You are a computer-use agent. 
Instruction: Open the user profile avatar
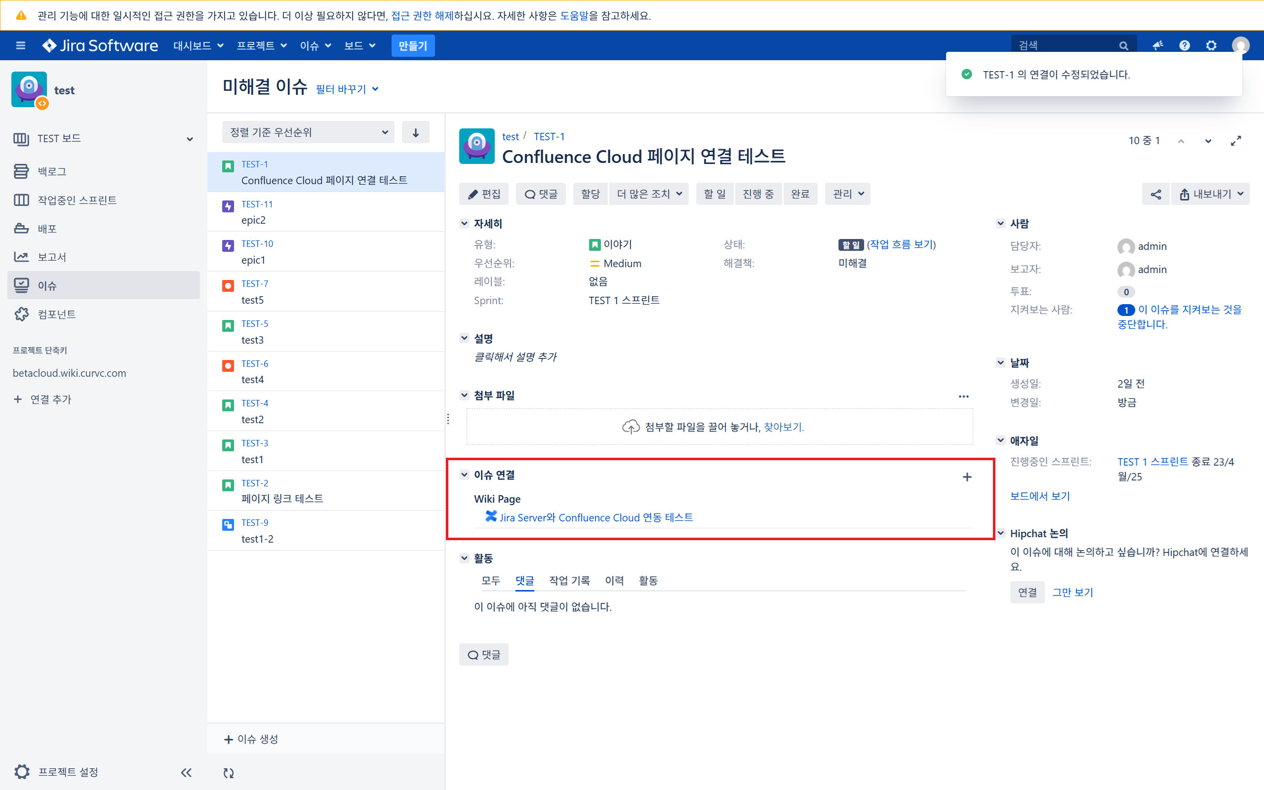[x=1240, y=45]
